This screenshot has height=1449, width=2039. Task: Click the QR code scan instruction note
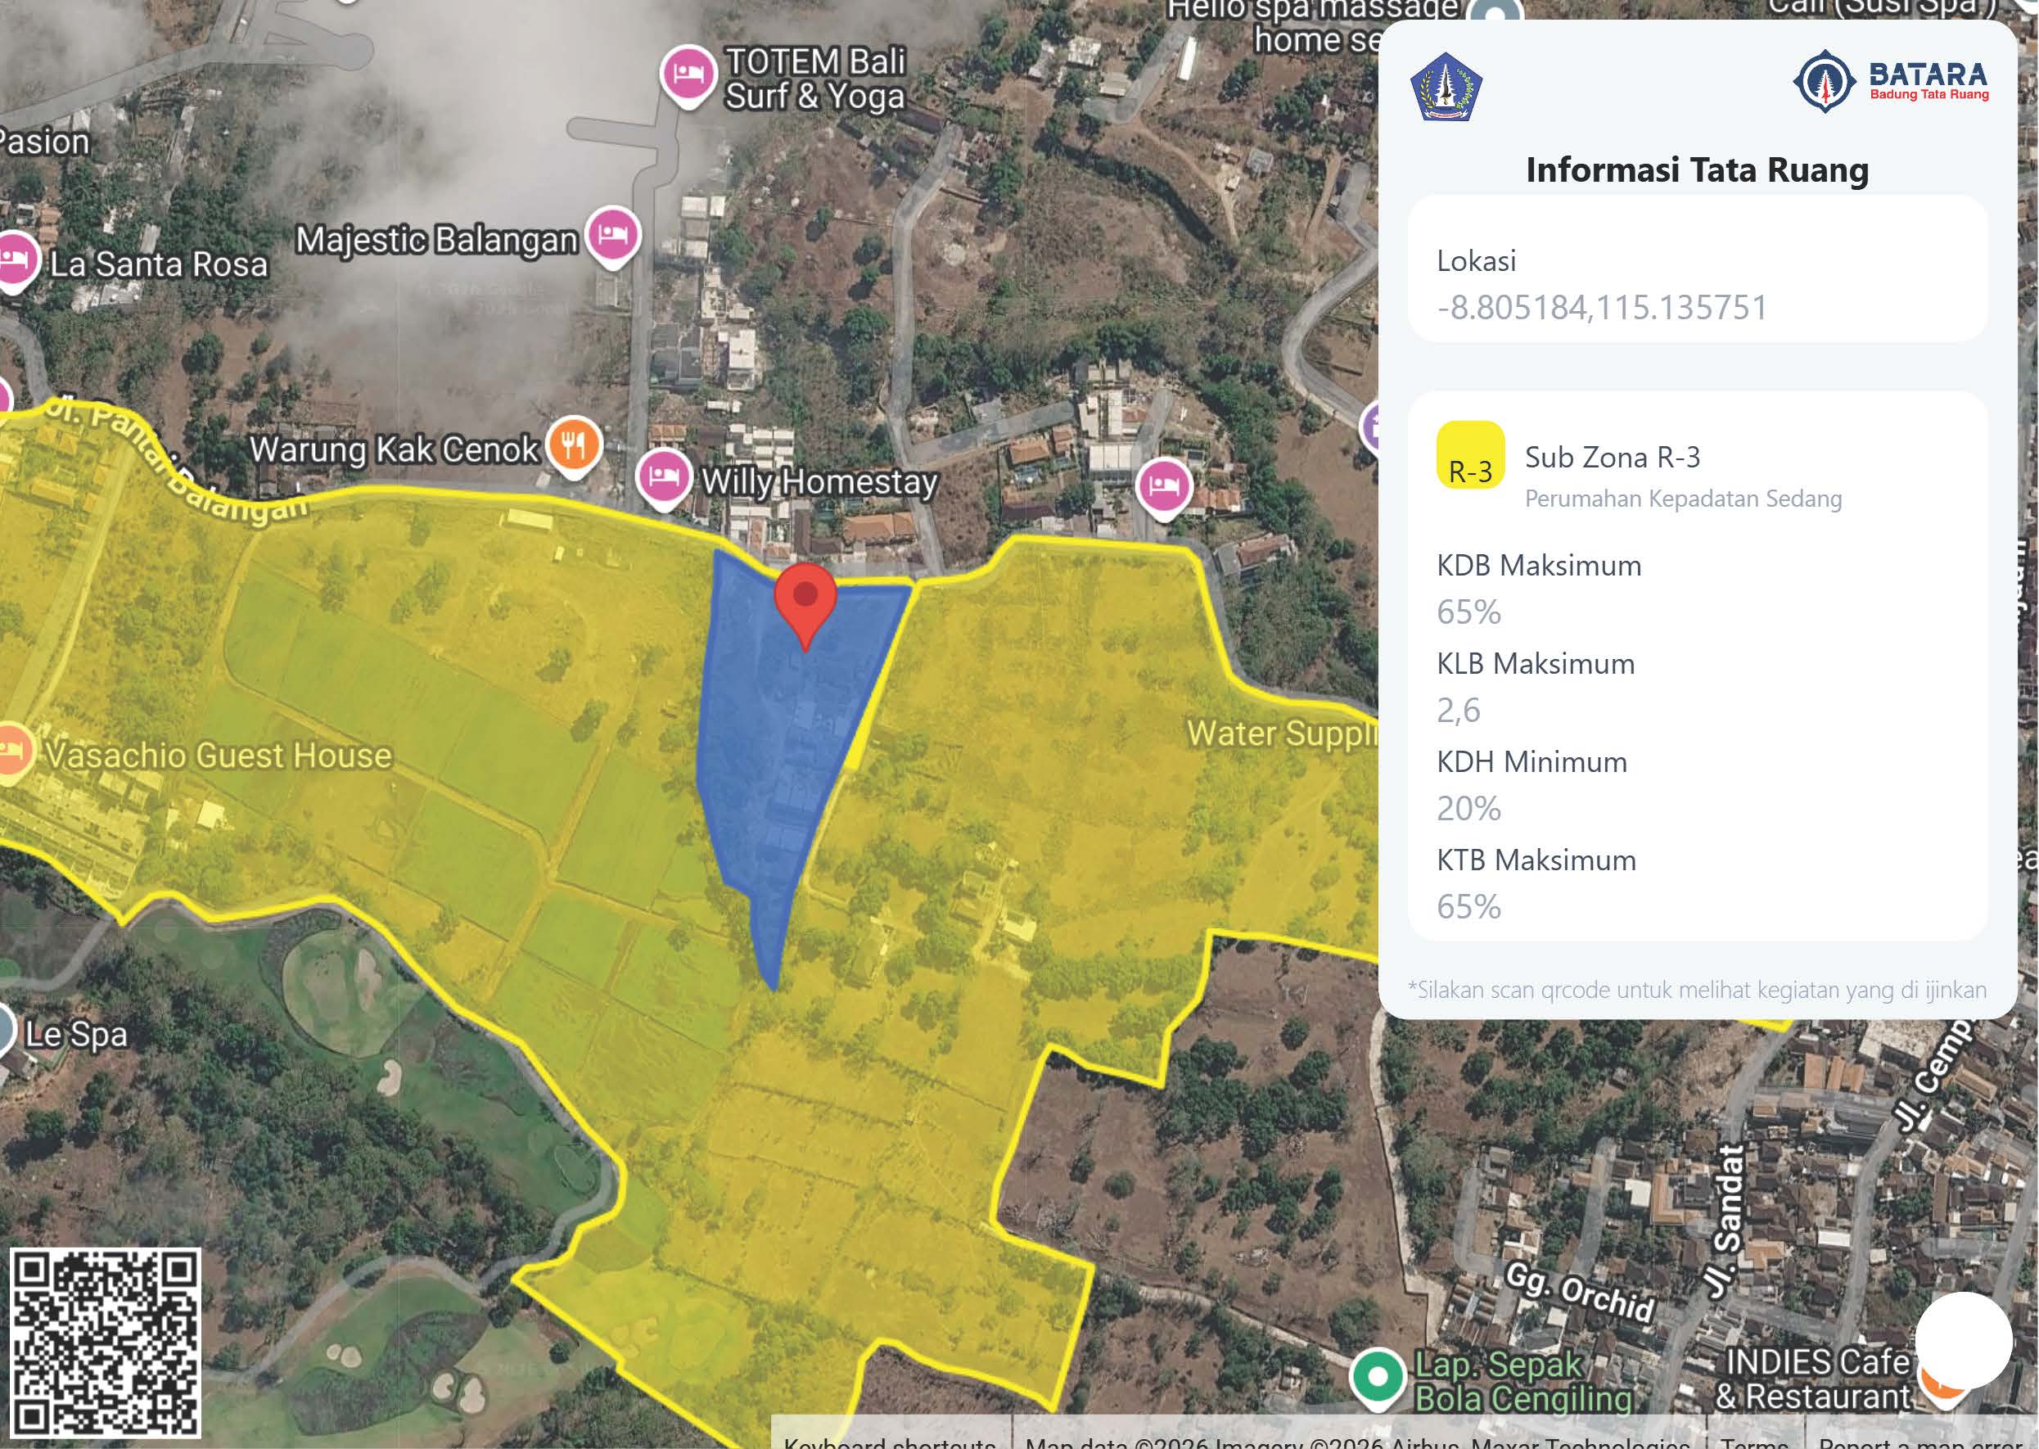[x=1697, y=990]
